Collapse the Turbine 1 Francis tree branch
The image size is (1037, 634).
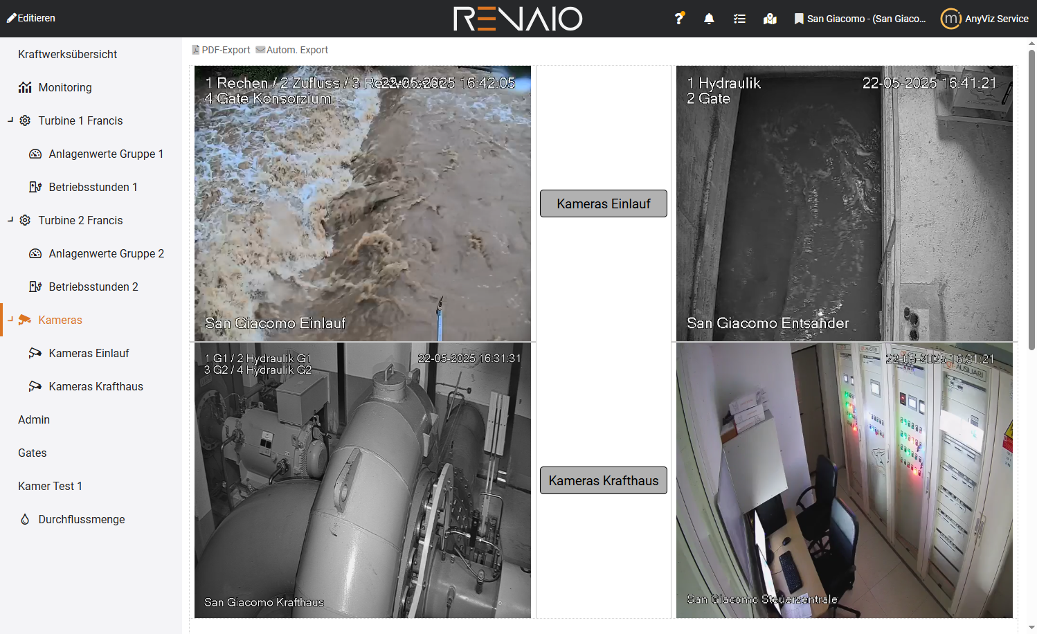(9, 120)
